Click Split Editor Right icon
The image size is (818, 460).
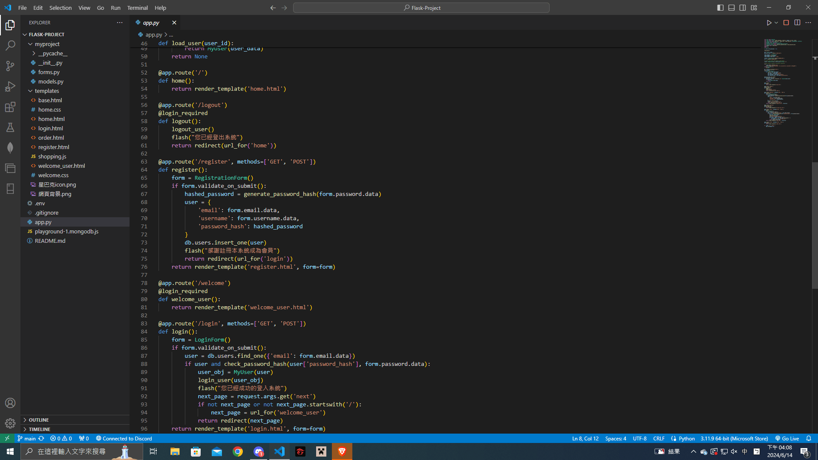[797, 23]
